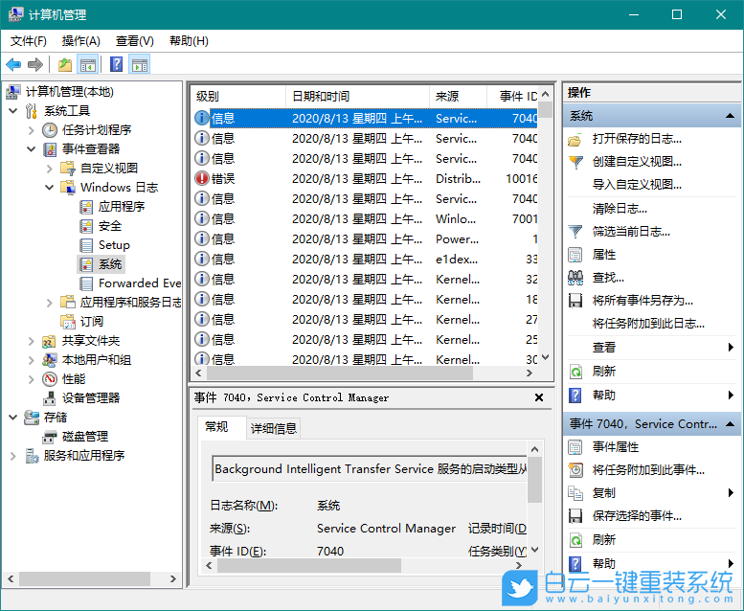The height and width of the screenshot is (611, 744).
Task: Open the 帮助(H) menu
Action: [x=189, y=41]
